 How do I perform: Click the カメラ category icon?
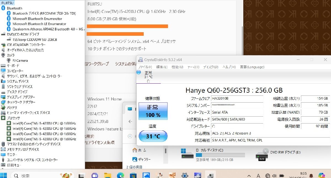3,55
